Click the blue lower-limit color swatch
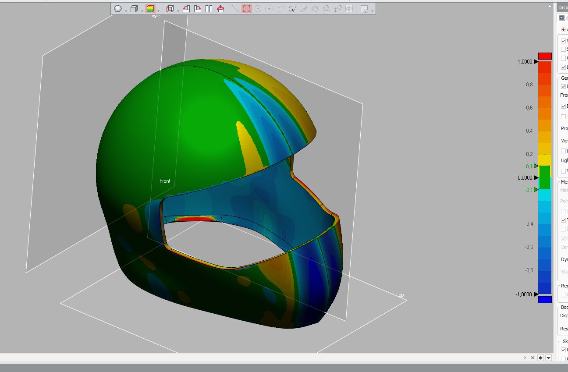This screenshot has width=568, height=372. point(545,300)
